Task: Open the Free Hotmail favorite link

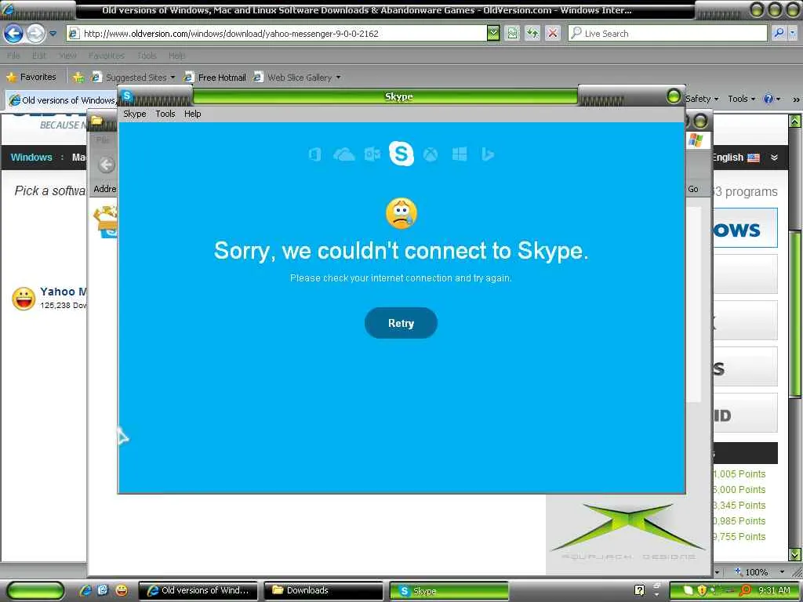Action: (215, 78)
